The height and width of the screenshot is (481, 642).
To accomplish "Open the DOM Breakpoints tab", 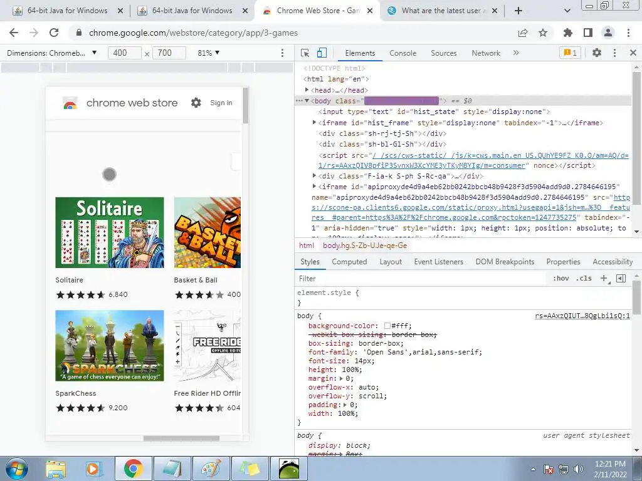I will pos(505,262).
